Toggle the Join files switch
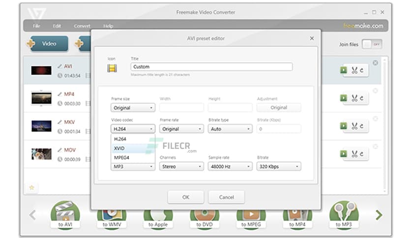The image size is (411, 238). (x=372, y=44)
